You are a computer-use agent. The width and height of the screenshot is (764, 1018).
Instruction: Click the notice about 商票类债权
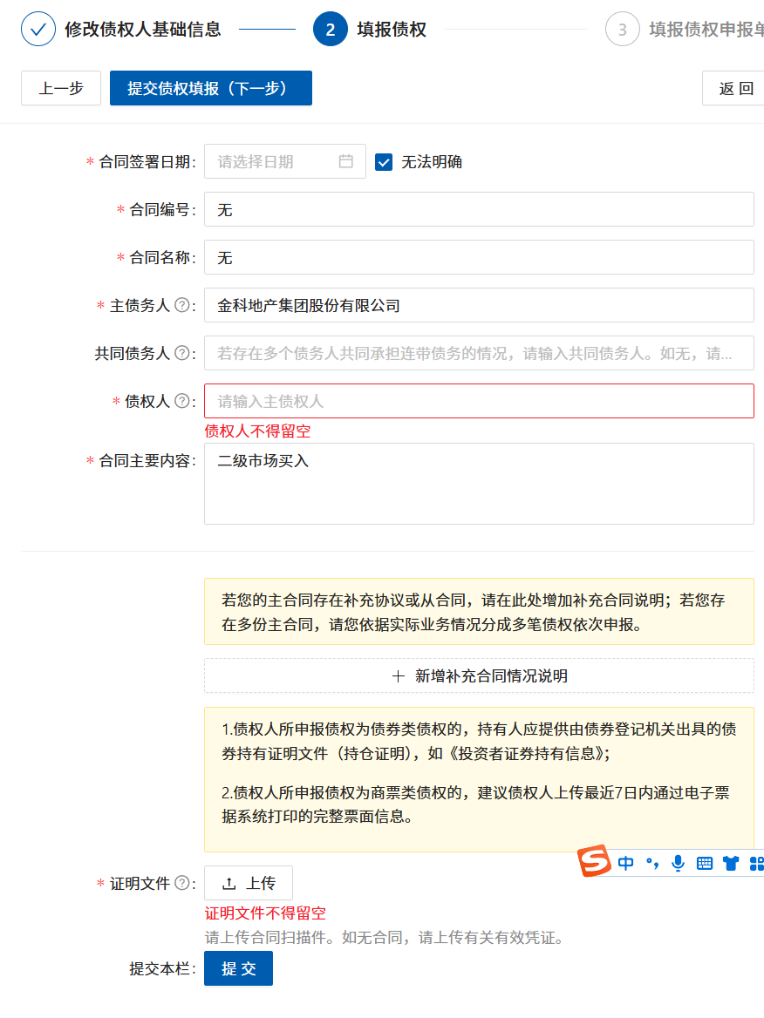[x=475, y=804]
